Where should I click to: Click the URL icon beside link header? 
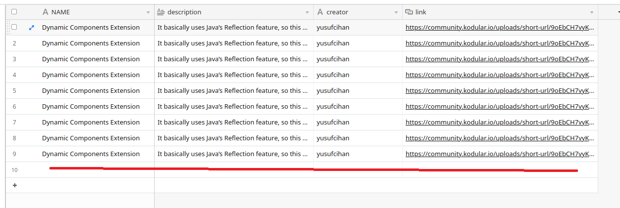tap(409, 12)
